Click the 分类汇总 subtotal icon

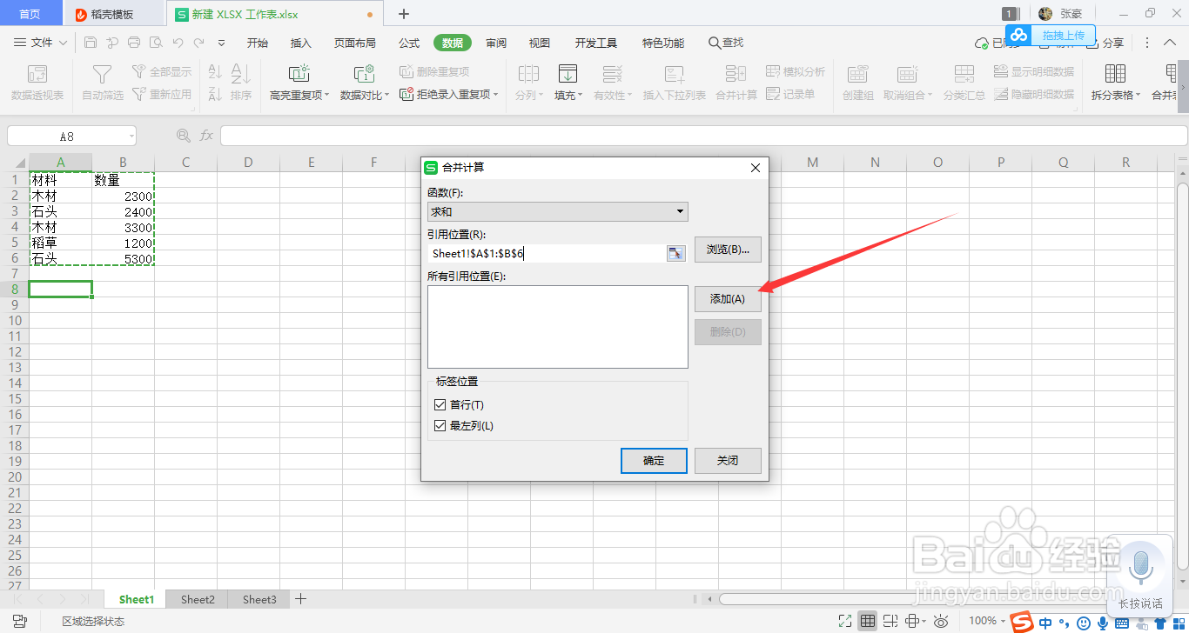coord(964,74)
